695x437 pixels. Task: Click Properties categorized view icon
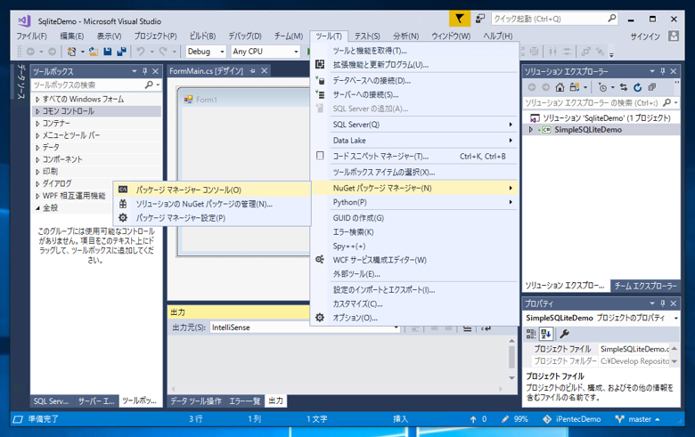tap(530, 334)
